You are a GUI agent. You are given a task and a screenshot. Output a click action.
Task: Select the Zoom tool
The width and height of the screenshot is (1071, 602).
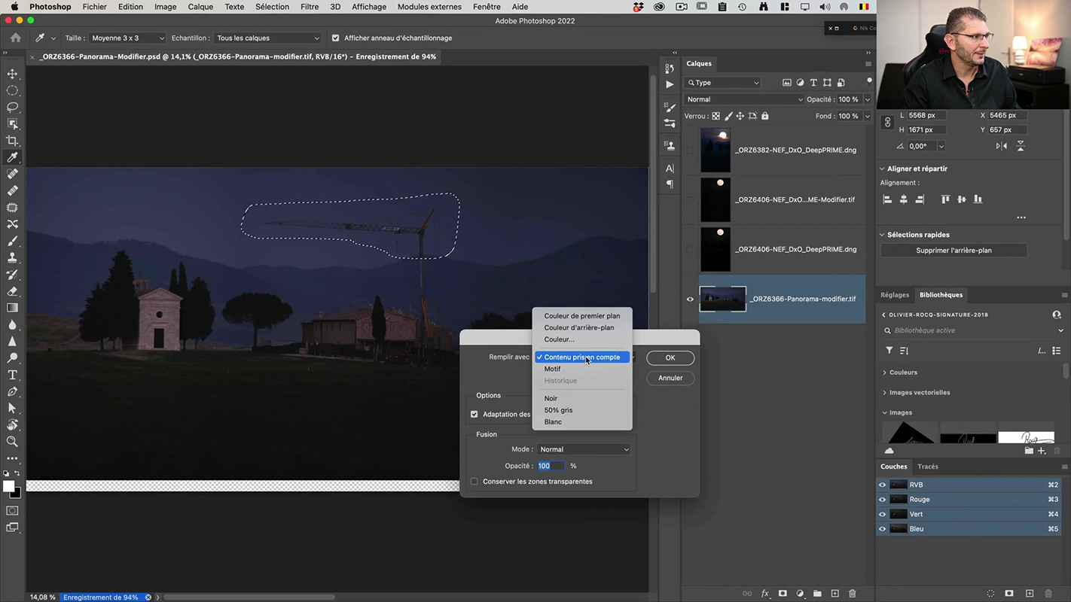pyautogui.click(x=12, y=442)
